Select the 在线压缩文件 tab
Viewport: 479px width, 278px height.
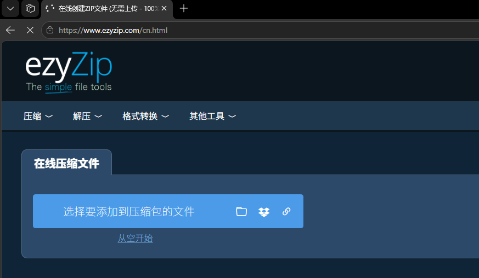click(x=66, y=164)
